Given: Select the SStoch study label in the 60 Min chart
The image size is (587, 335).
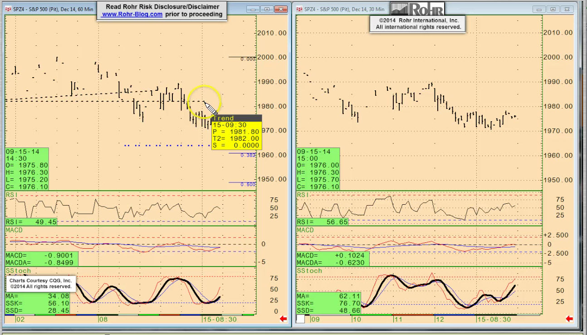Looking at the screenshot, I should (18, 271).
